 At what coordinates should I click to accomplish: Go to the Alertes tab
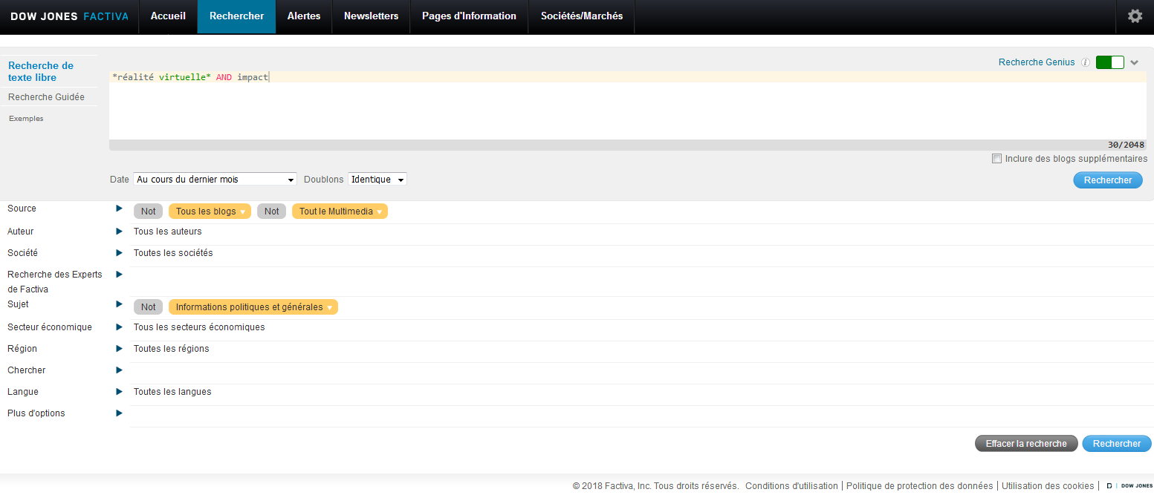pyautogui.click(x=304, y=16)
